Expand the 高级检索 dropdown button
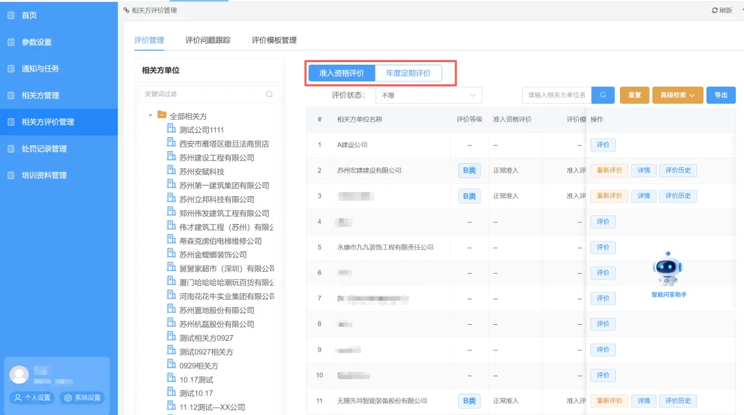Image resolution: width=744 pixels, height=415 pixels. coord(678,95)
